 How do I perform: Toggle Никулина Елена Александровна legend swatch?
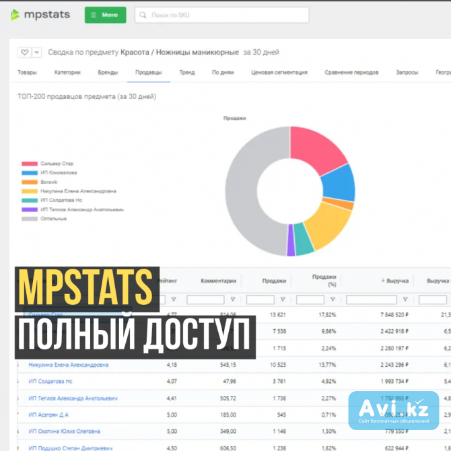pyautogui.click(x=30, y=191)
